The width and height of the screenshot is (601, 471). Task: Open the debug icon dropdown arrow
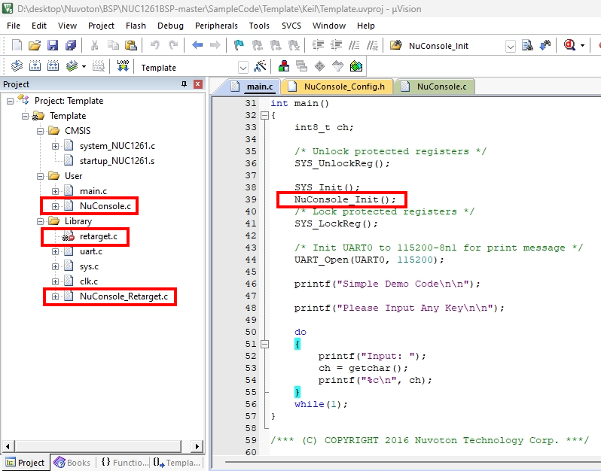click(x=582, y=45)
